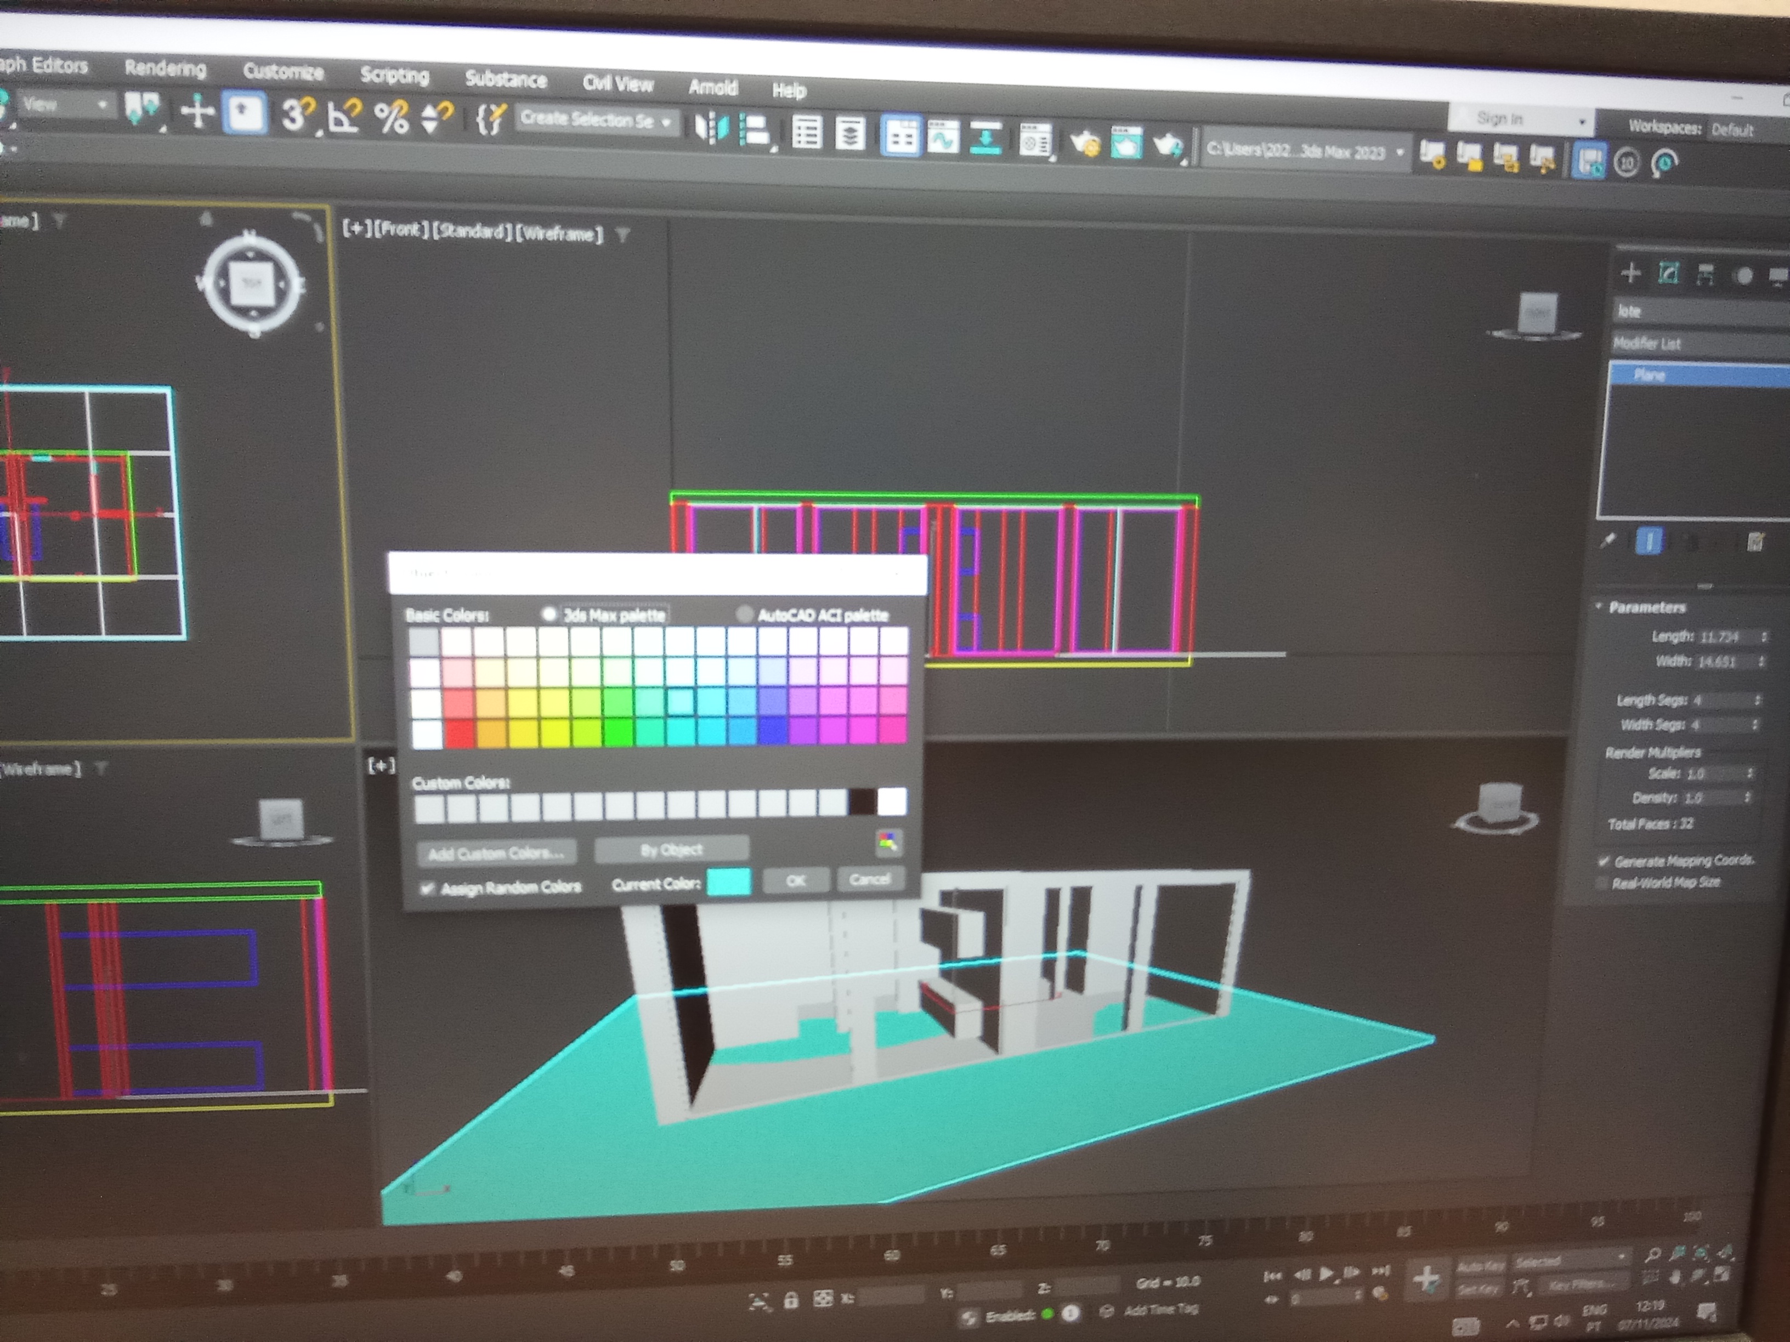This screenshot has width=1790, height=1342.
Task: Click the Set Keys plus button
Action: pyautogui.click(x=1426, y=1280)
